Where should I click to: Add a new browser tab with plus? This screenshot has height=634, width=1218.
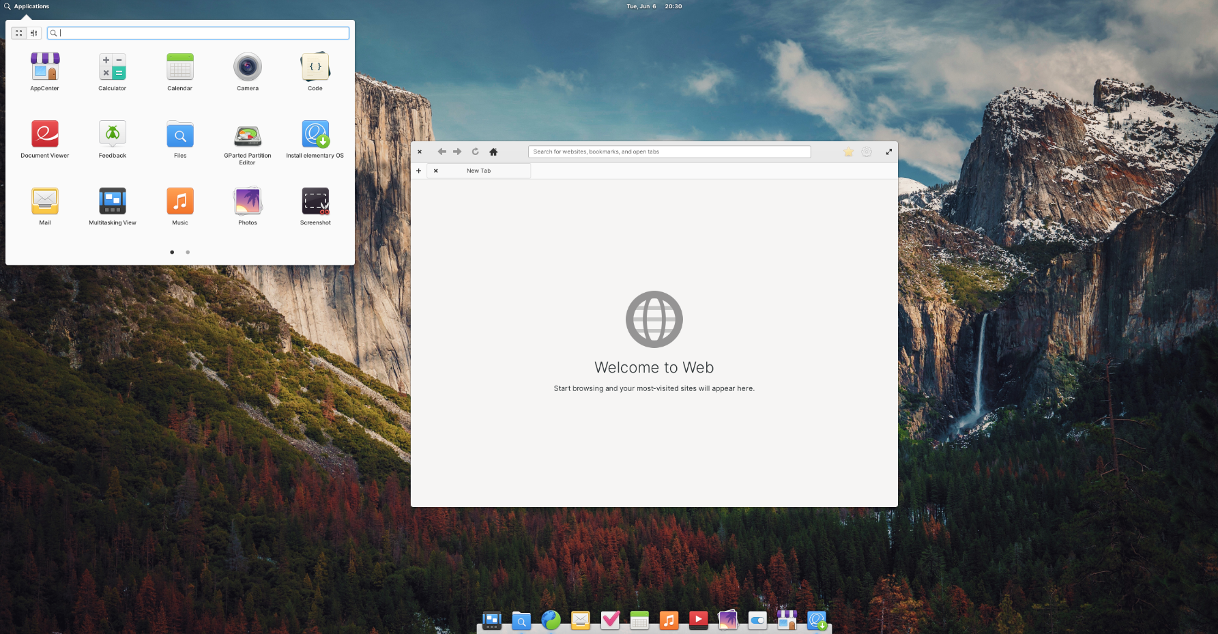pos(418,171)
